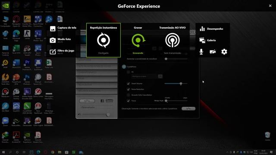Open Edge from the taskbar
The height and width of the screenshot is (155, 276).
click(38, 152)
